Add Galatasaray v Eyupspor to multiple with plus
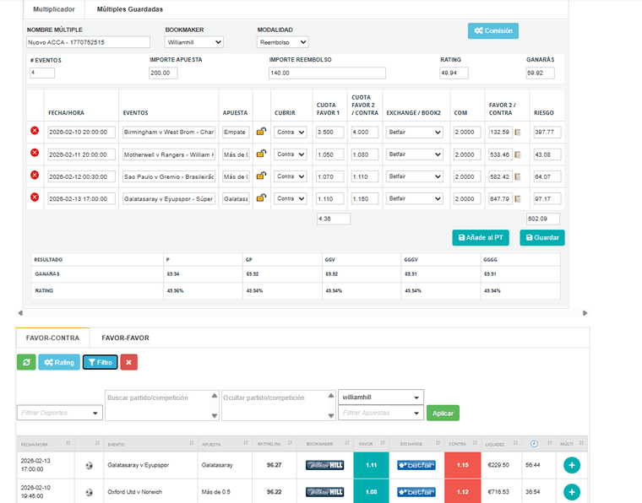 pyautogui.click(x=570, y=465)
